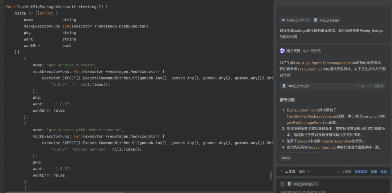This screenshot has height=193, width=392.
Task: Click the gopher icon on top step_test.go chip
Action: click(x=316, y=20)
